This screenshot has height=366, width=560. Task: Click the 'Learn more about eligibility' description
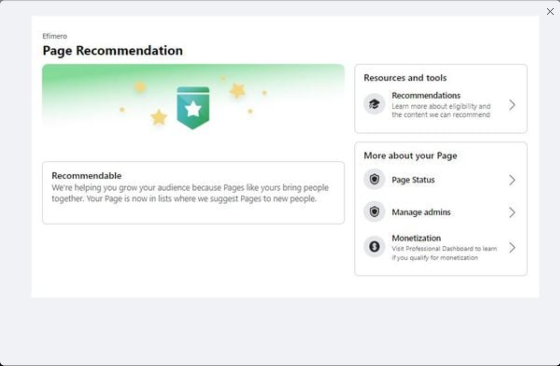(x=441, y=110)
